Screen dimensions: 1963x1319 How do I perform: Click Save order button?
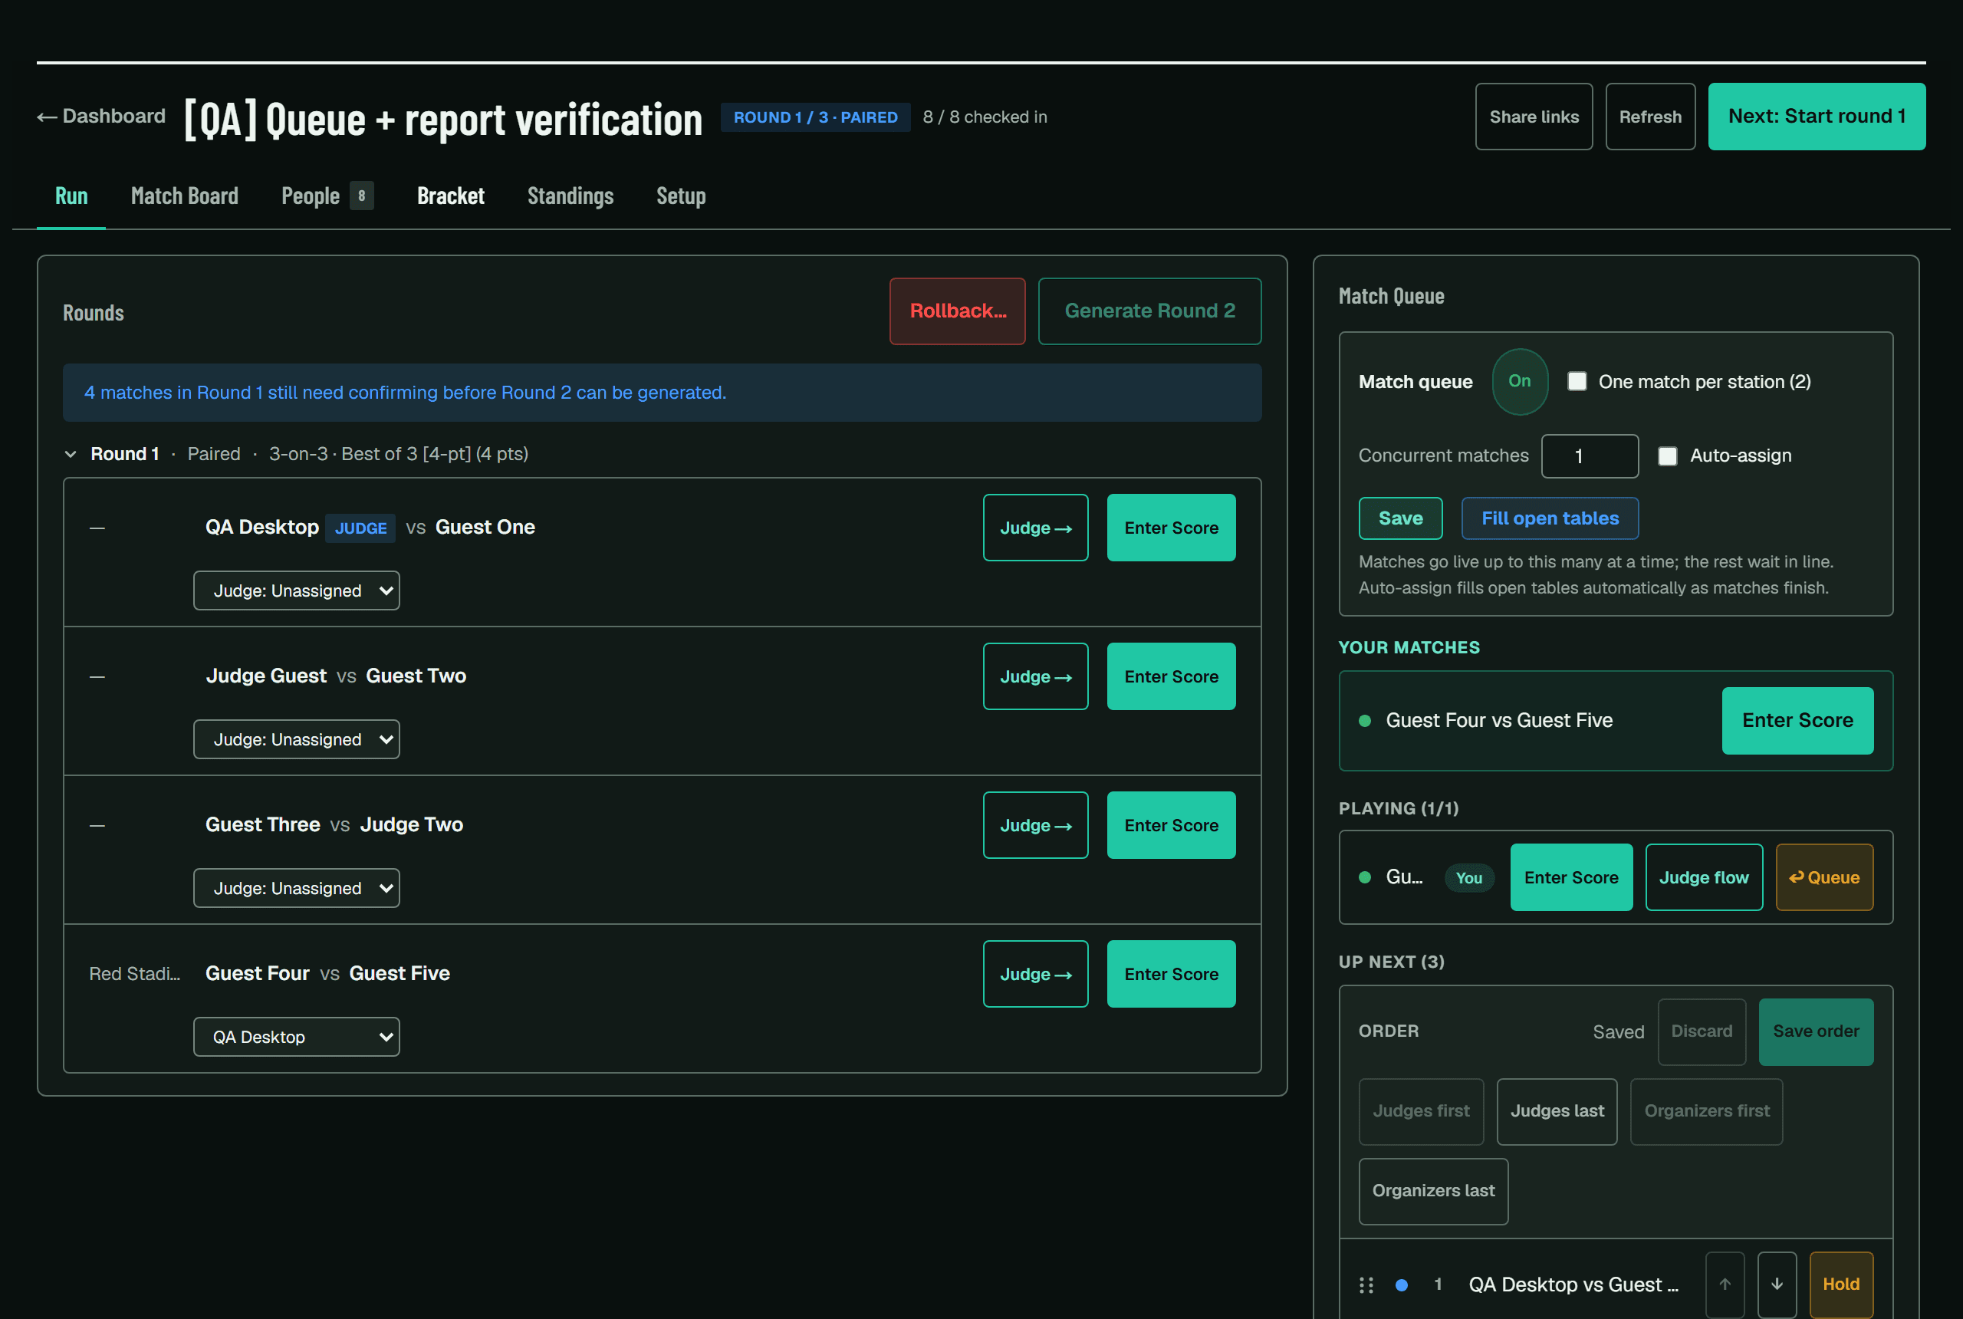1816,1032
